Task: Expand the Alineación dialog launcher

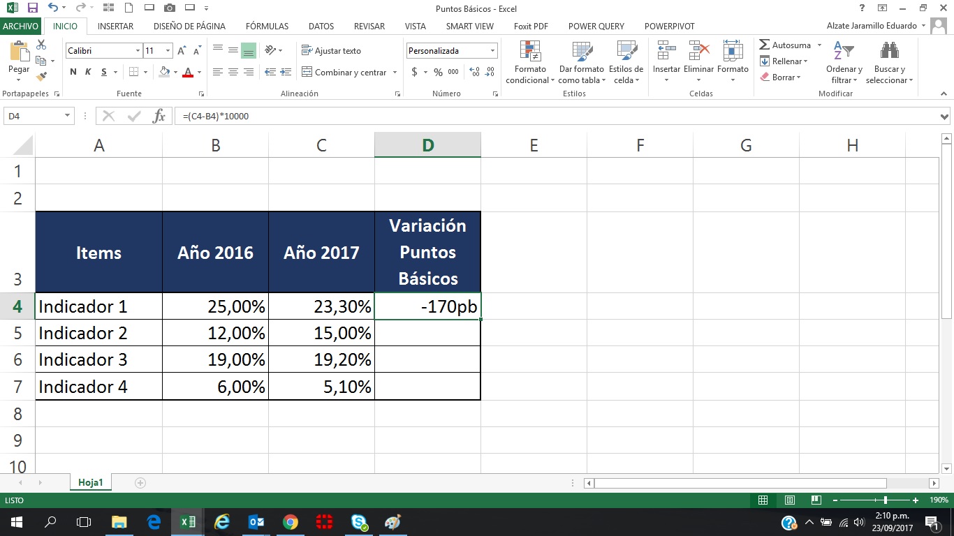Action: [398, 93]
